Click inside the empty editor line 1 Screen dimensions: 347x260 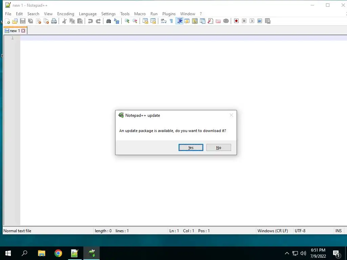click(x=183, y=38)
